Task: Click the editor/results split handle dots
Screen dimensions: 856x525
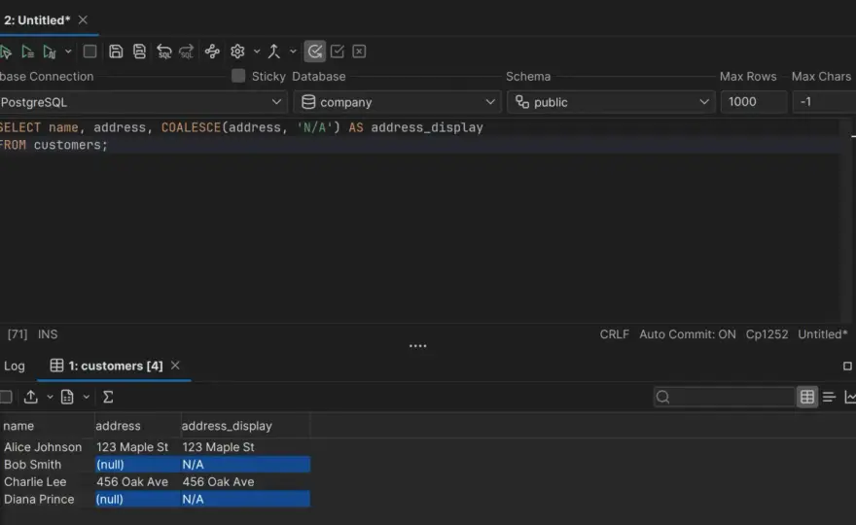Action: [x=417, y=346]
